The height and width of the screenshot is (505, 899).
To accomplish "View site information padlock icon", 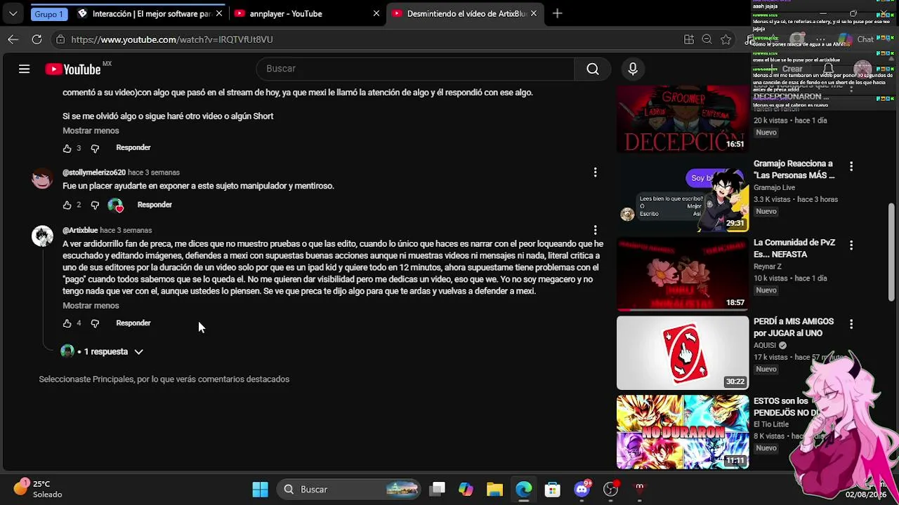I will pyautogui.click(x=60, y=39).
